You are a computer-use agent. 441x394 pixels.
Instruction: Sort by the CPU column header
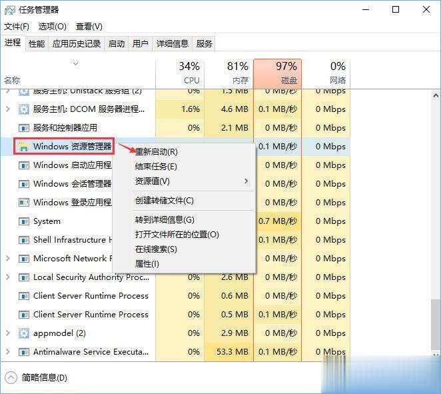[x=180, y=73]
